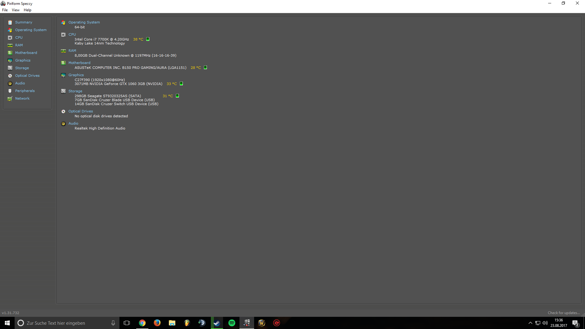This screenshot has width=585, height=329.
Task: Click the CPU chip icon in sidebar
Action: tap(10, 38)
